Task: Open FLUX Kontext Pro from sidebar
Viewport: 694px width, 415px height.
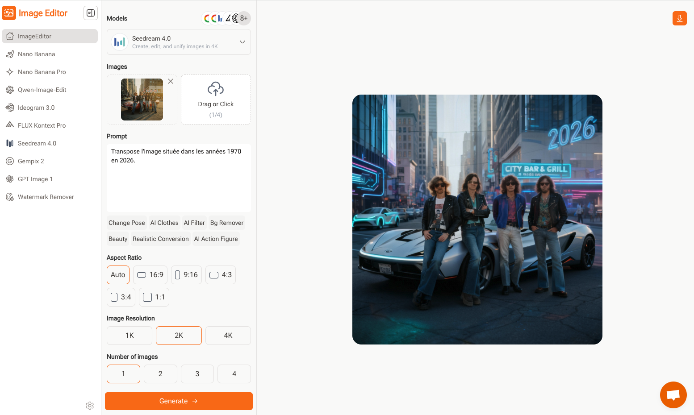Action: click(x=42, y=125)
